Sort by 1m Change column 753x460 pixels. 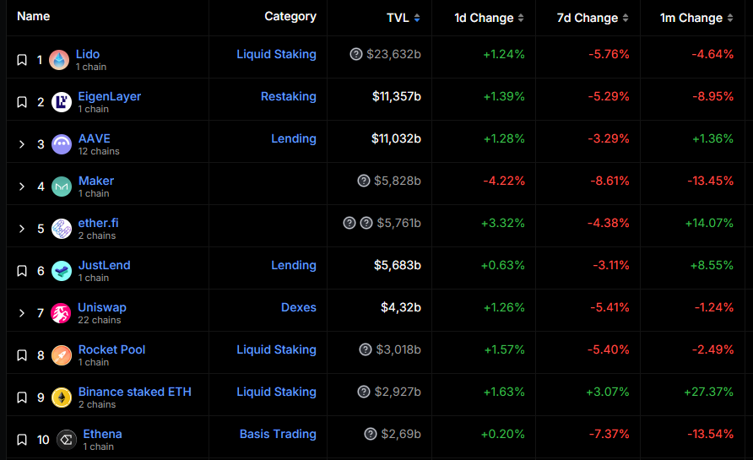(692, 18)
